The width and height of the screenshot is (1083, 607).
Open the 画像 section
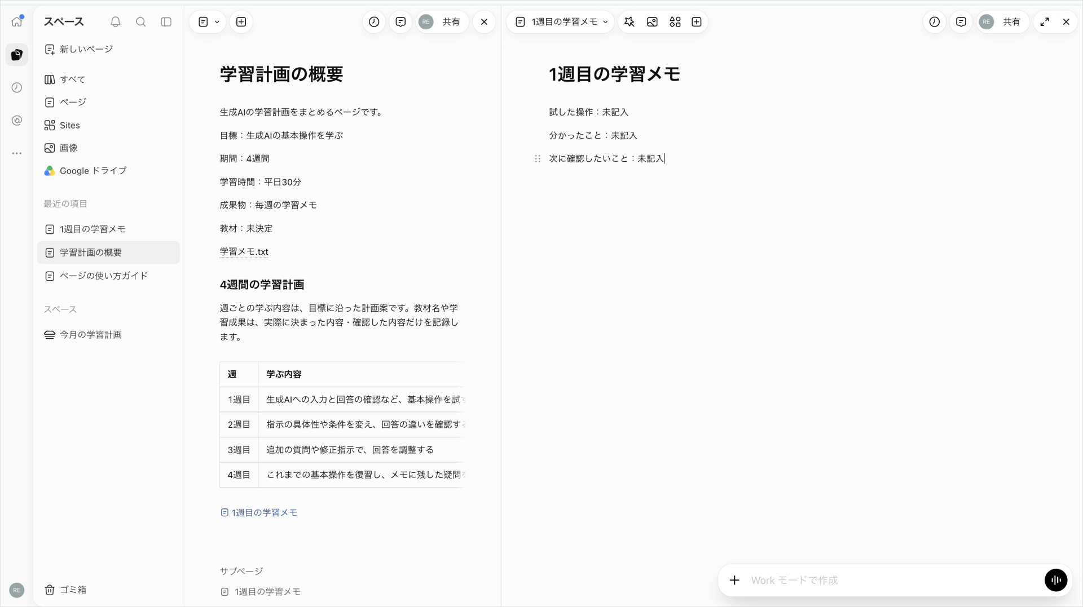(108, 148)
